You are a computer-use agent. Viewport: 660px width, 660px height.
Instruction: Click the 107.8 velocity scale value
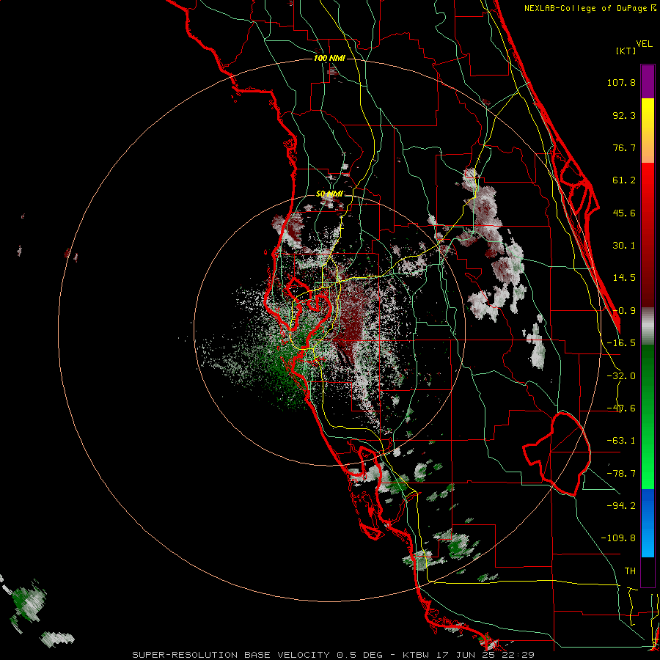coord(621,82)
